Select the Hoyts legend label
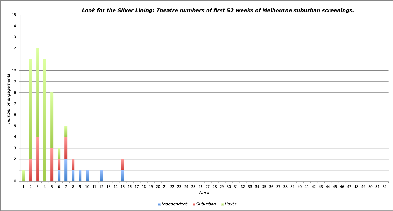This screenshot has height=211, width=393. 231,204
